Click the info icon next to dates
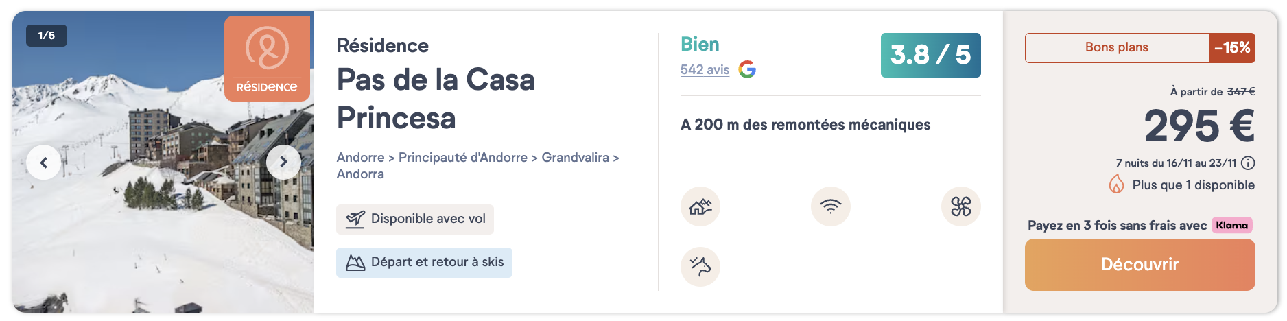This screenshot has height=321, width=1287. (x=1248, y=163)
